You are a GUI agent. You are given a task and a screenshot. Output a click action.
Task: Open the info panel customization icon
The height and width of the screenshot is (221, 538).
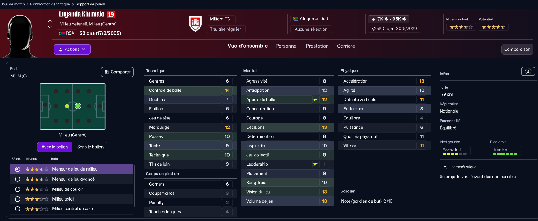pos(528,71)
